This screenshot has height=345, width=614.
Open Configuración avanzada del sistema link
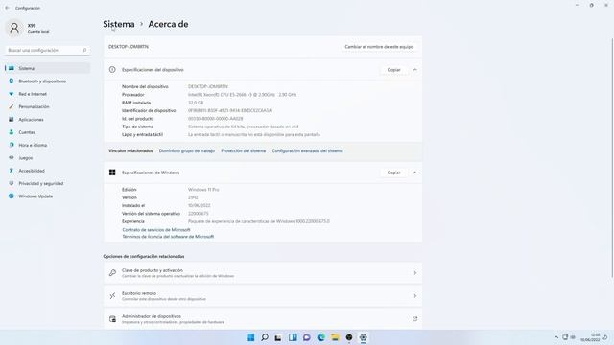[307, 151]
